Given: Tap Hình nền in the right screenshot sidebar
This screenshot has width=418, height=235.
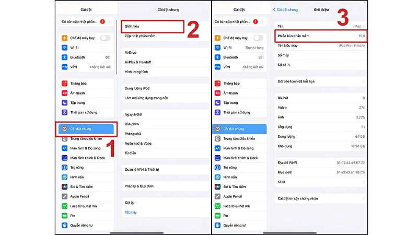Looking at the screenshot, I should click(239, 177).
